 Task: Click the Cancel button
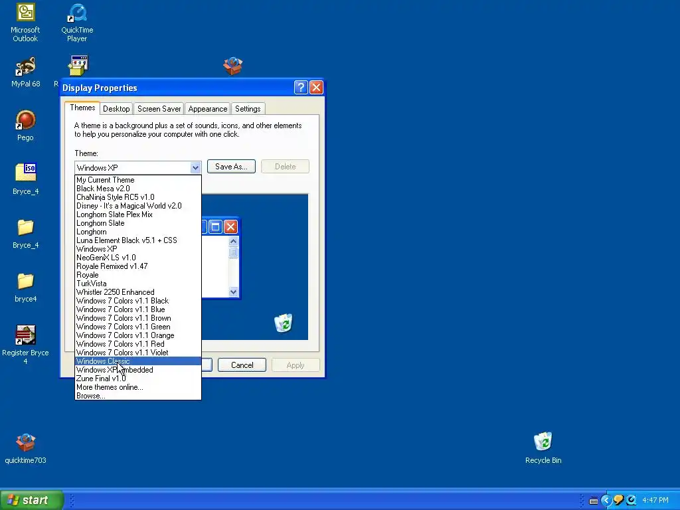(x=242, y=365)
